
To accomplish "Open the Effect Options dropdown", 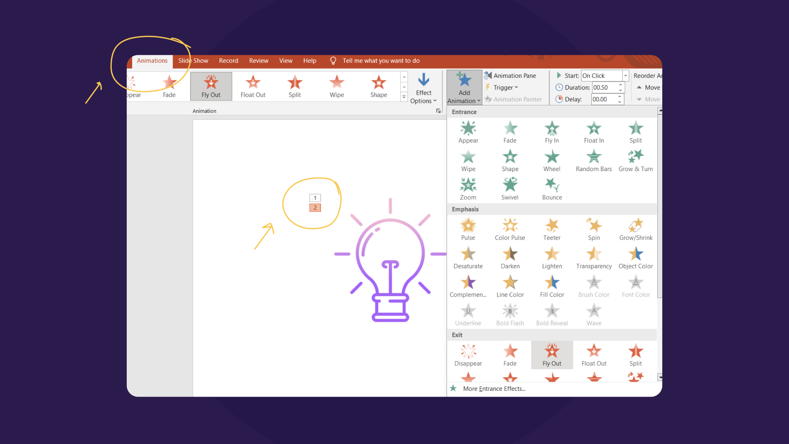I will (423, 88).
